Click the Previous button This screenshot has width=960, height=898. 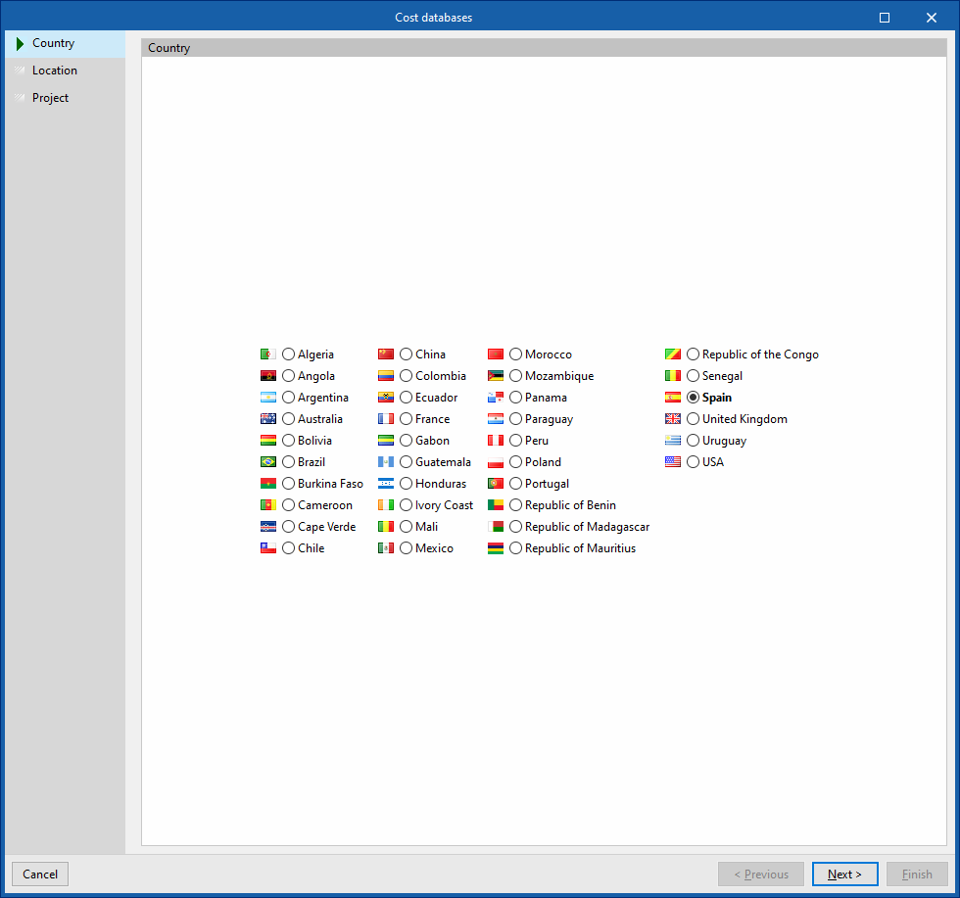[x=761, y=874]
